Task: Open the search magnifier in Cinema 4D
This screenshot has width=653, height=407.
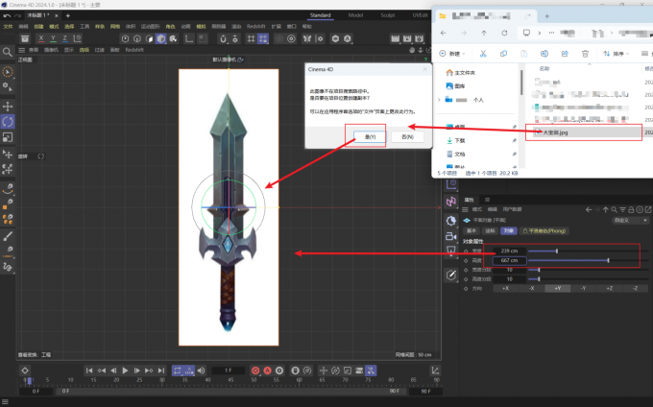Action: 7,52
